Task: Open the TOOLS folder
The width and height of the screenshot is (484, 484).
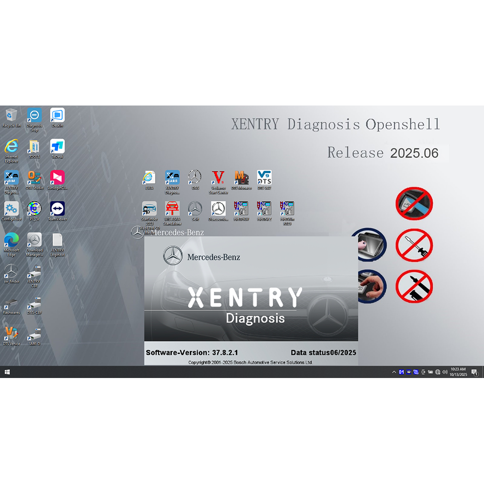Action: (x=34, y=147)
